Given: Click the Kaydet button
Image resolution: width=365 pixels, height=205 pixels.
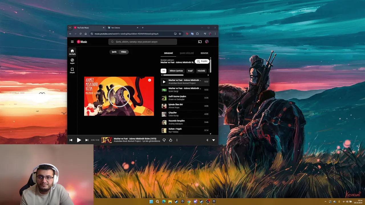Looking at the screenshot, I should pyautogui.click(x=202, y=61).
